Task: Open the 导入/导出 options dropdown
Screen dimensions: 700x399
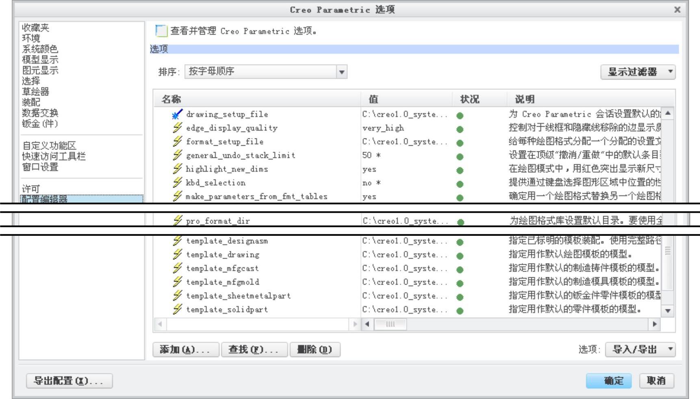Action: point(640,349)
